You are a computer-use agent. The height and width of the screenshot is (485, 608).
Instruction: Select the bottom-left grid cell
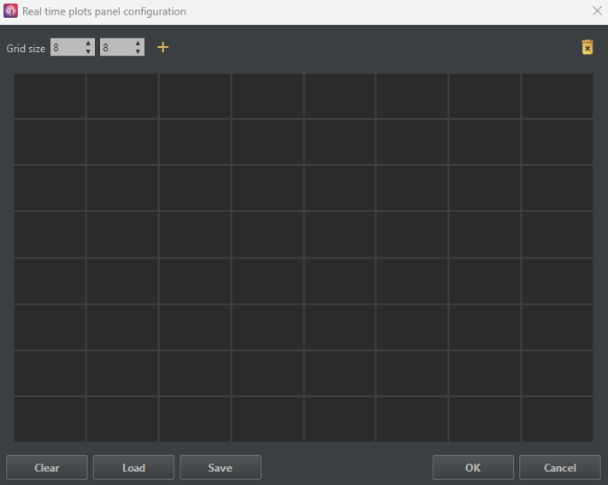[50, 419]
